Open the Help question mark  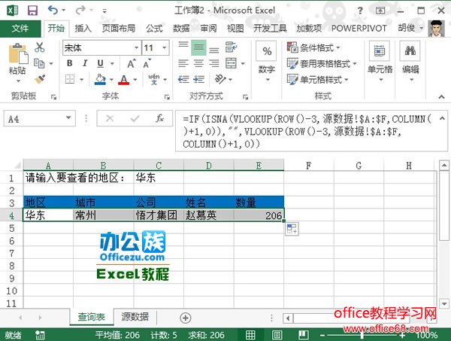360,11
